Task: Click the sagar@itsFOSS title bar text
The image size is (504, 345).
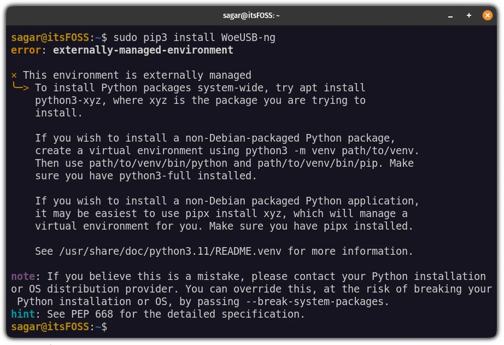Action: [x=251, y=16]
